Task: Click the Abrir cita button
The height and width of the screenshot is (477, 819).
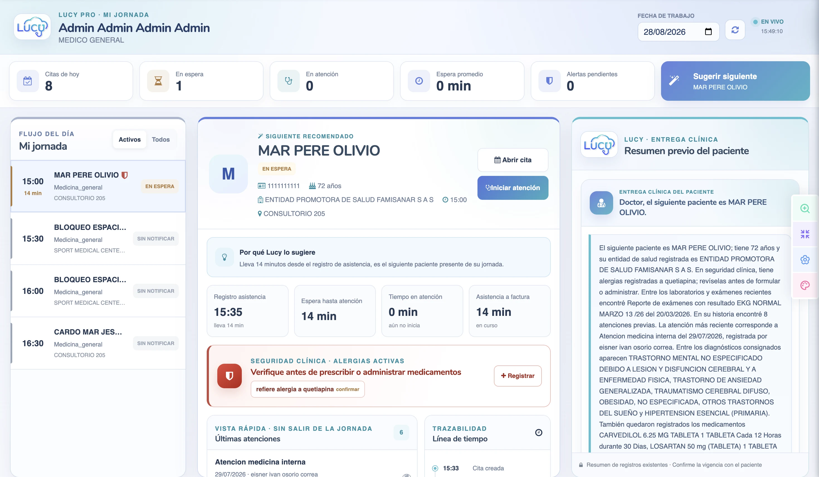Action: (x=513, y=160)
